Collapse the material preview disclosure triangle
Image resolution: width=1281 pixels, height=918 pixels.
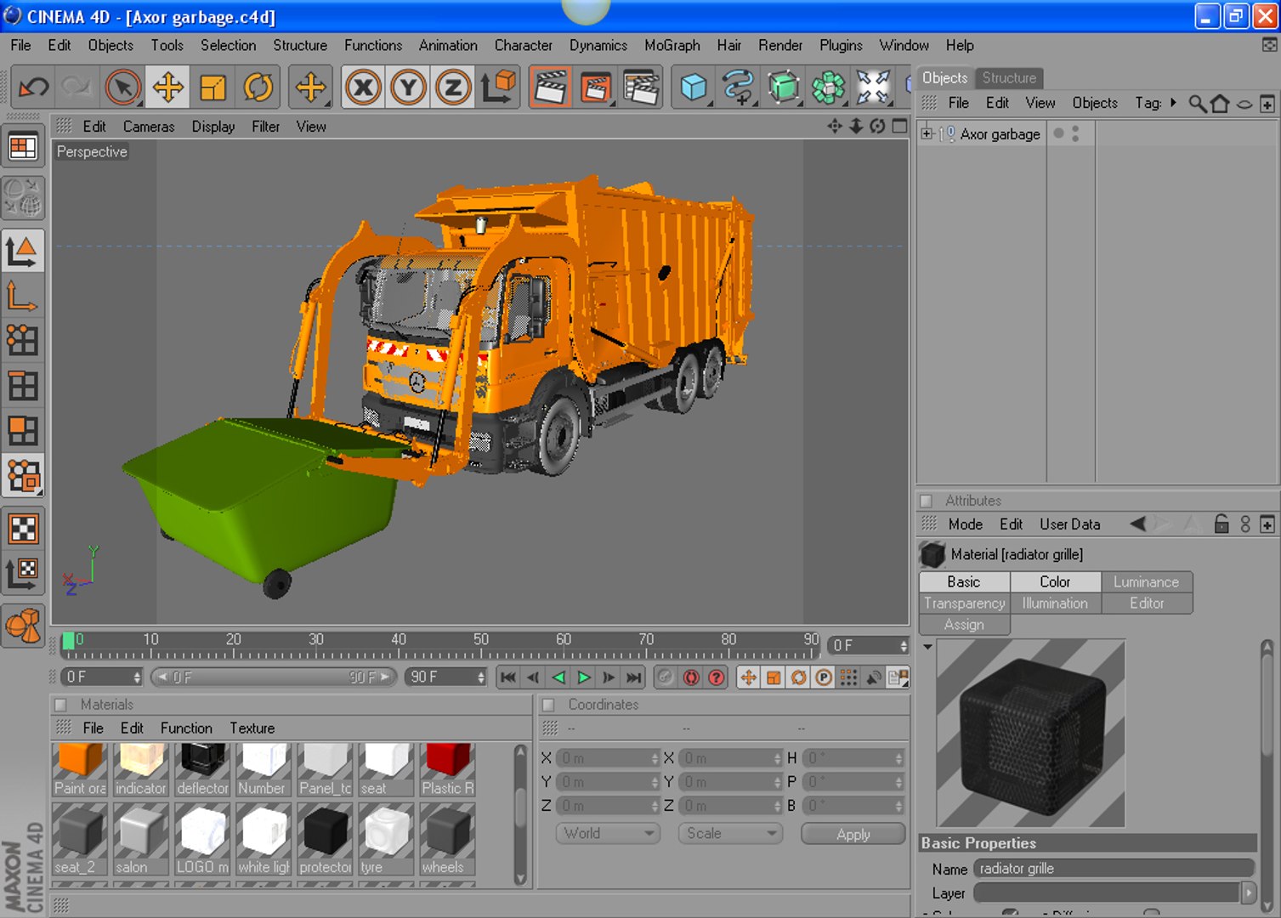tap(928, 647)
